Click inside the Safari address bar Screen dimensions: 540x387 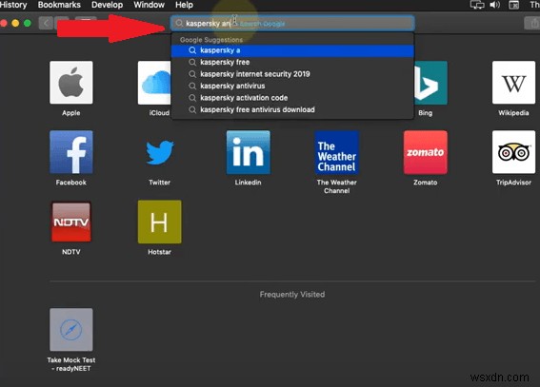(x=292, y=24)
